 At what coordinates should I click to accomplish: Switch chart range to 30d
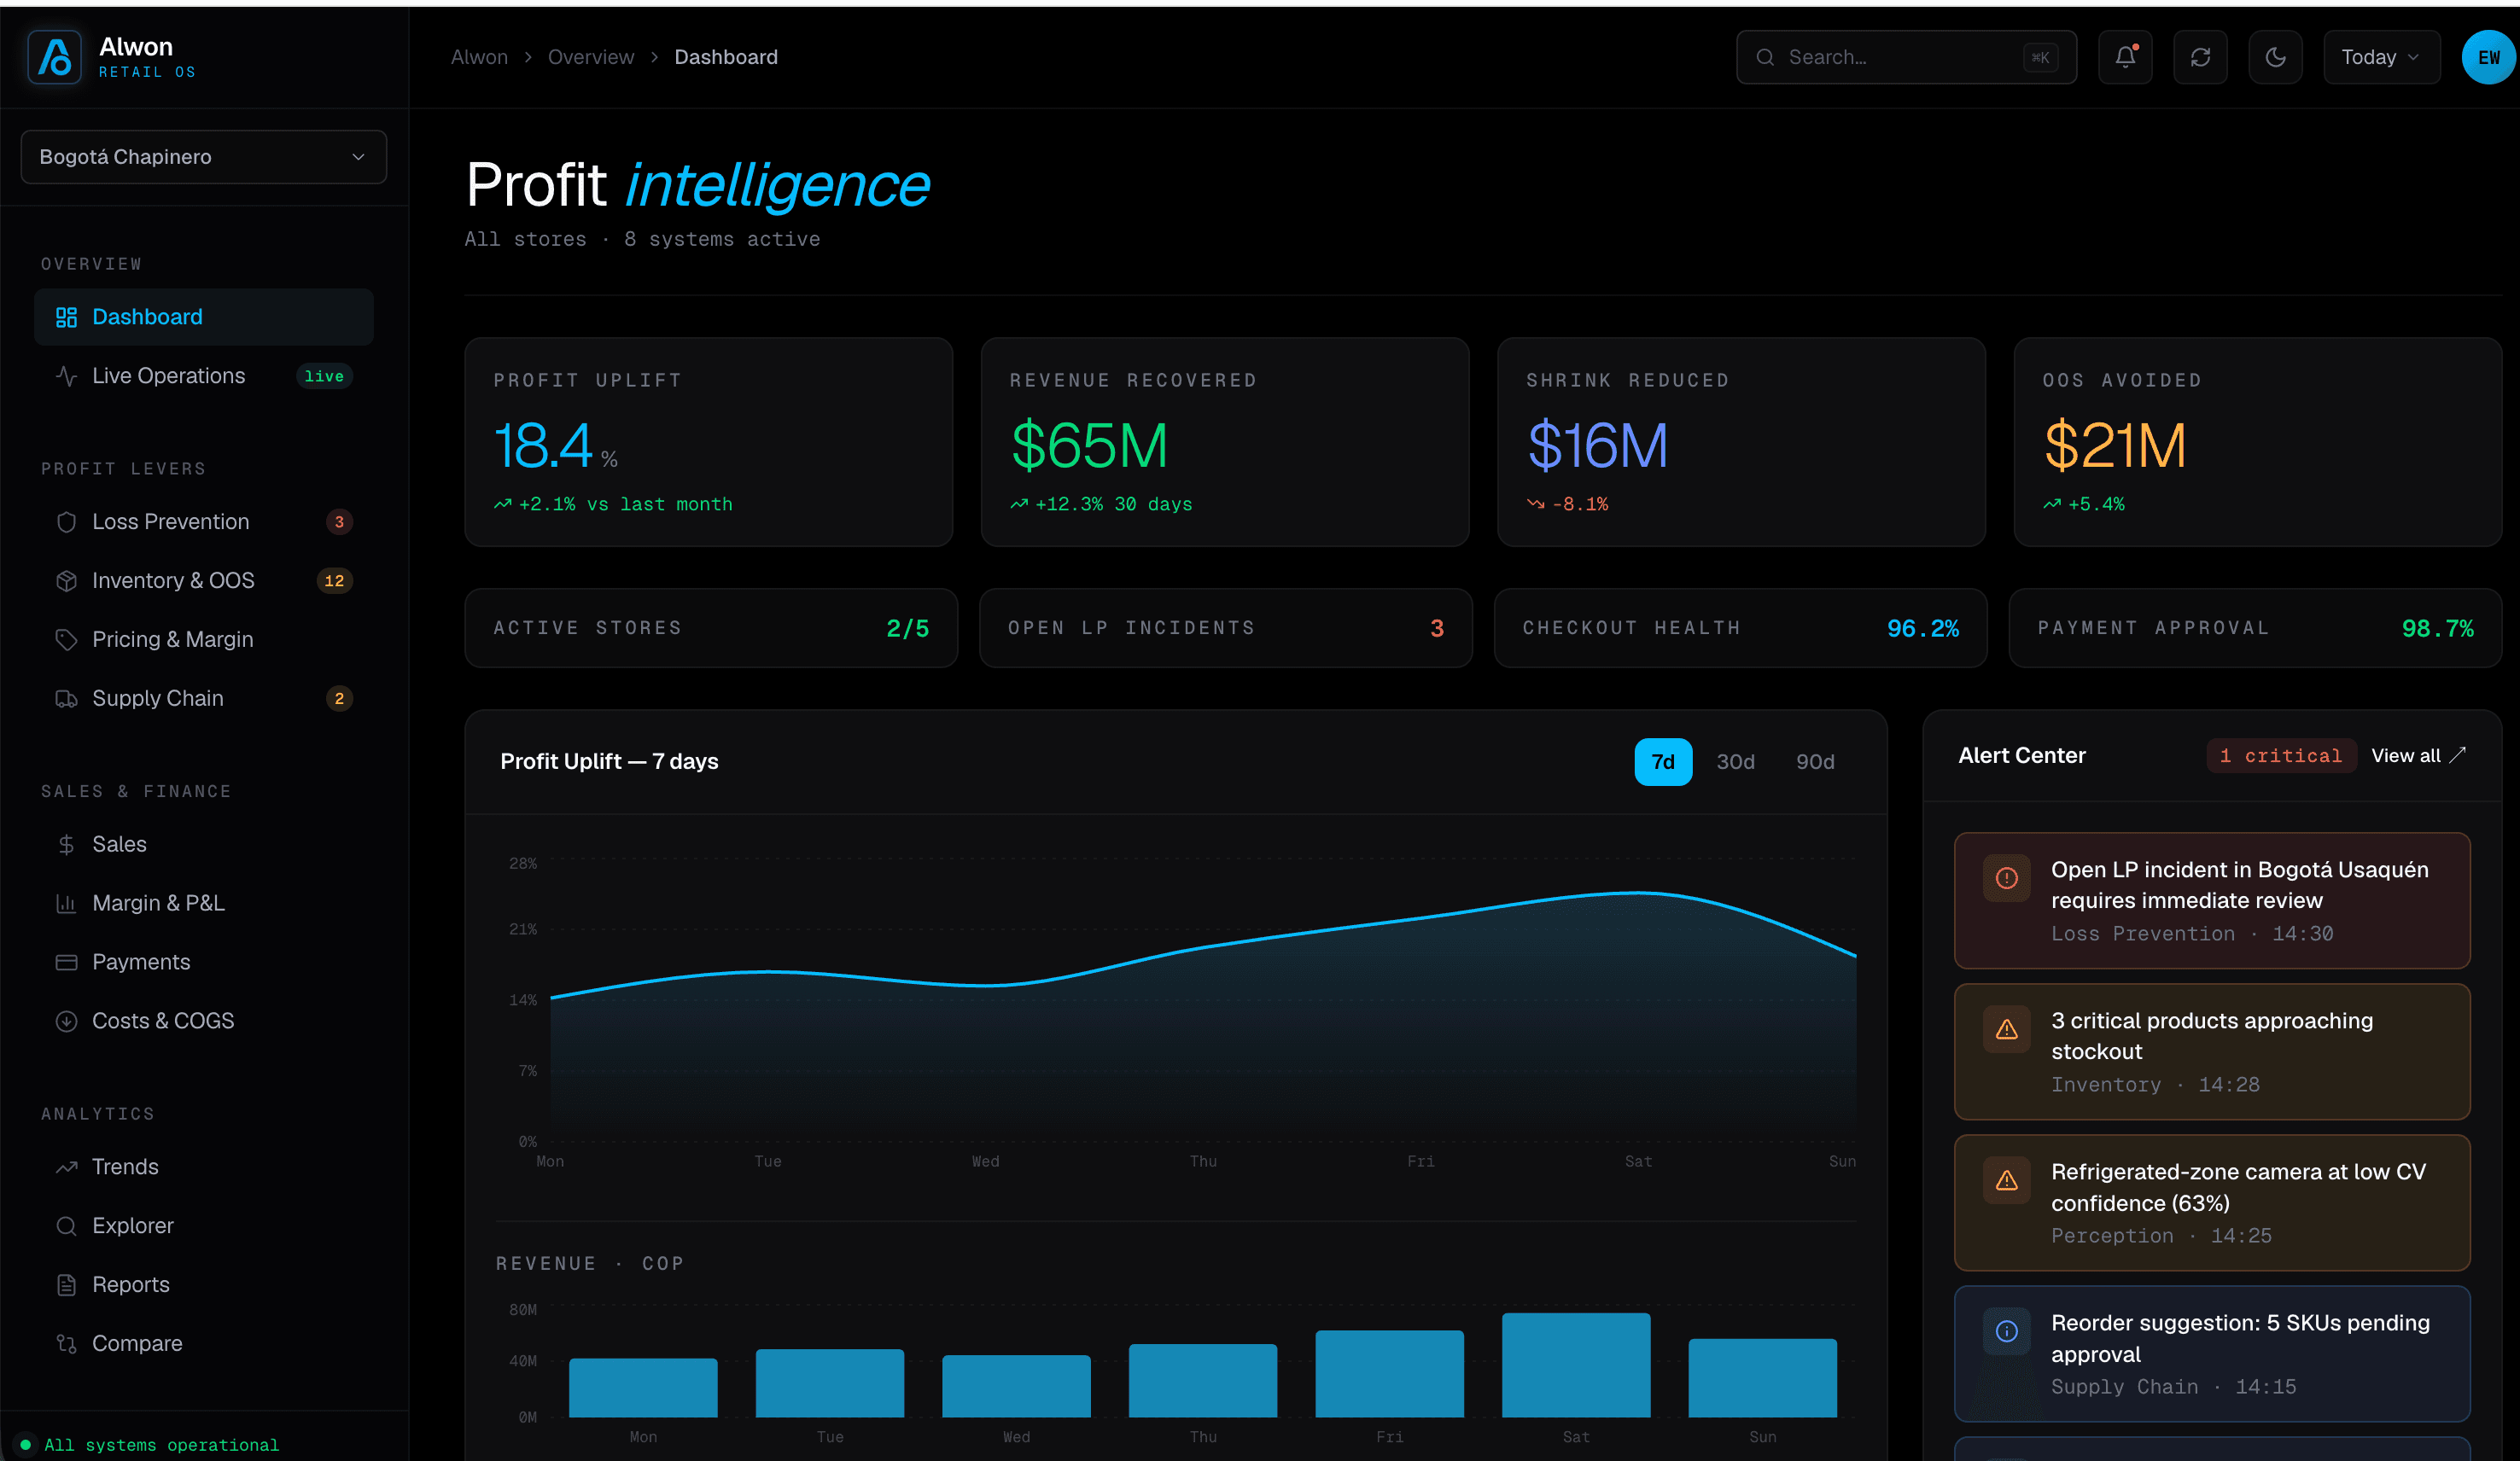pyautogui.click(x=1735, y=762)
